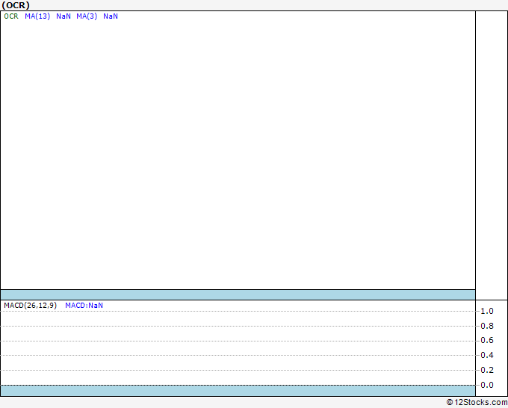Viewport: 508px width, 408px height.
Task: Click the 1.0 axis tick label
Action: pyautogui.click(x=487, y=311)
